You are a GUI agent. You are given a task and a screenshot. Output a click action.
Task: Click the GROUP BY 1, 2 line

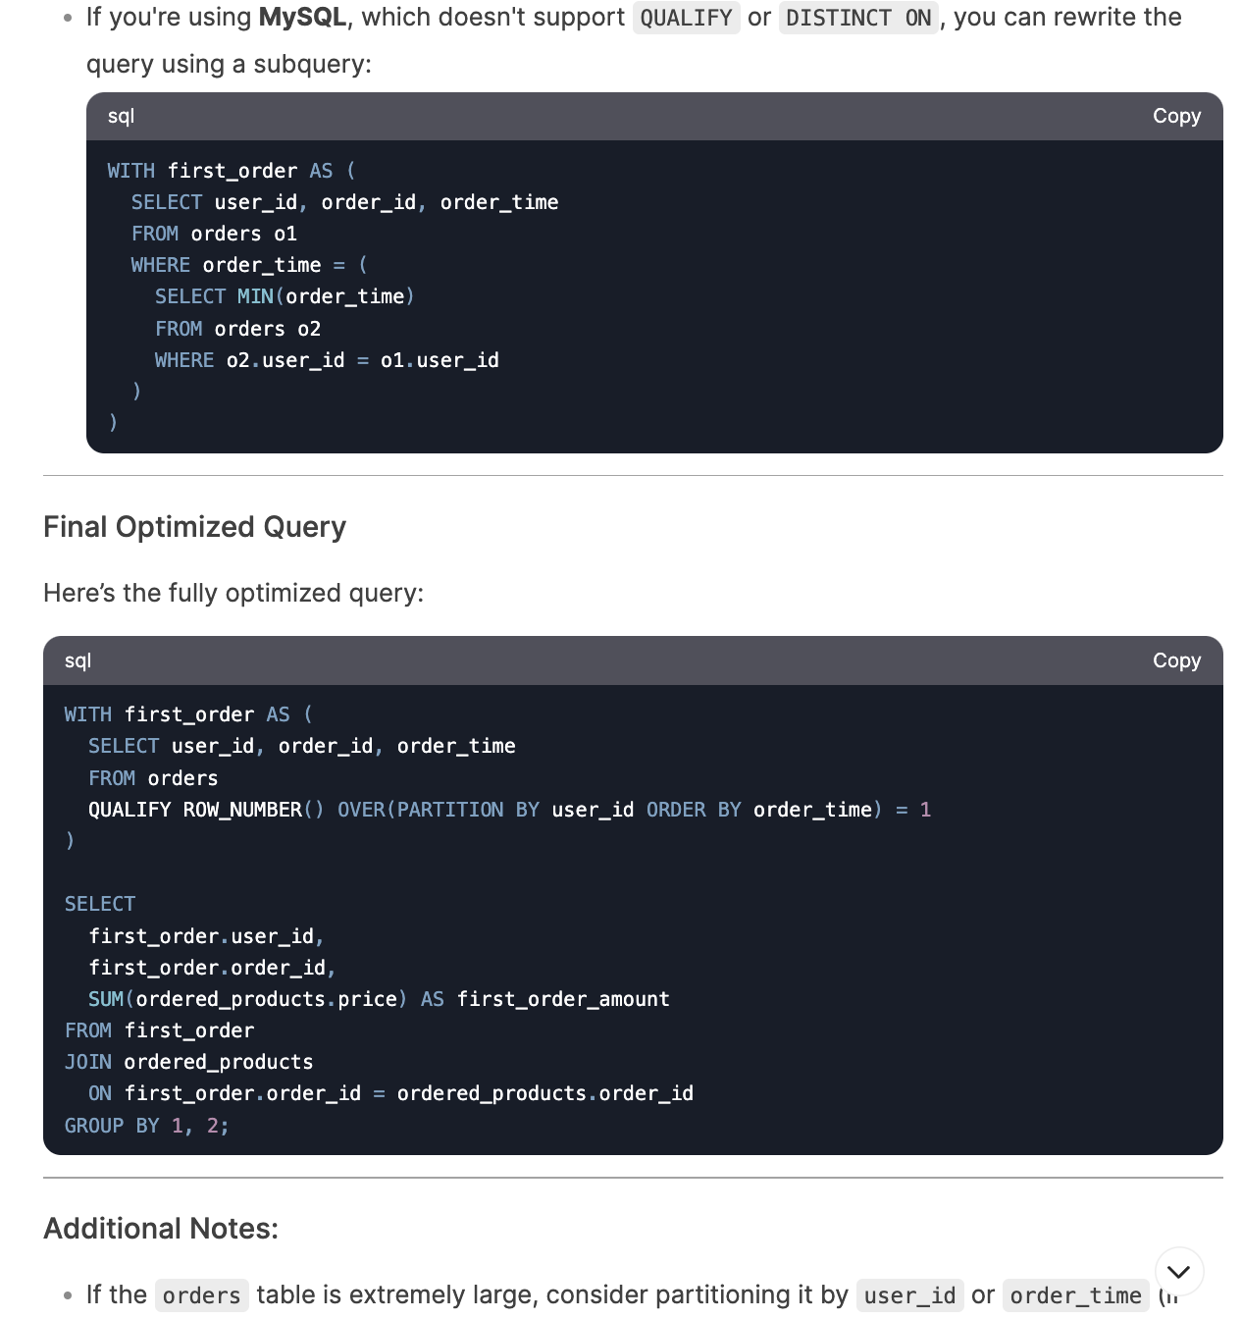coord(146,1126)
